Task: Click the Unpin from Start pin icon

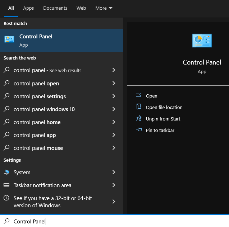Action: [139, 118]
